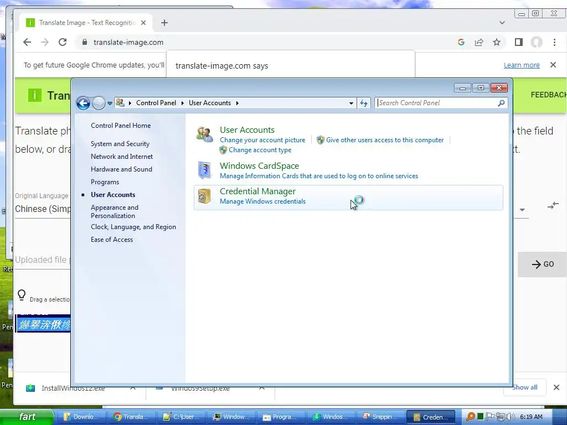This screenshot has height=425, width=567.
Task: Click the User Accounts icon in address bar
Action: [120, 103]
